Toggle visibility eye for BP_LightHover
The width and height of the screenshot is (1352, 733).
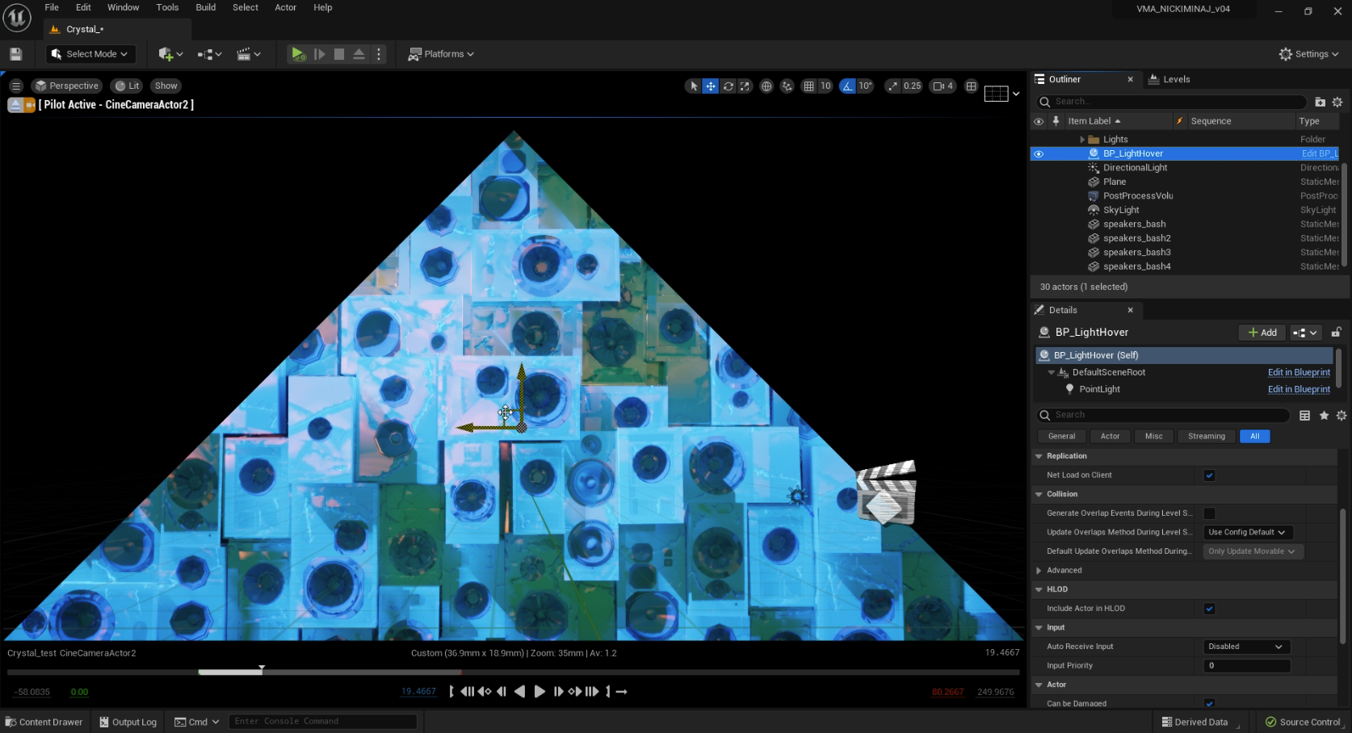(x=1039, y=153)
